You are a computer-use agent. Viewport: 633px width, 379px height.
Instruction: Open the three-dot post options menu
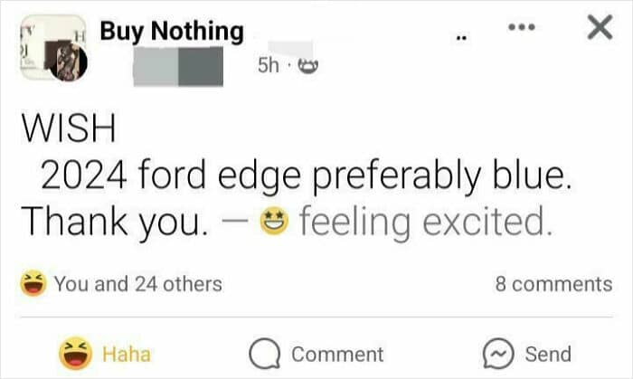522,27
